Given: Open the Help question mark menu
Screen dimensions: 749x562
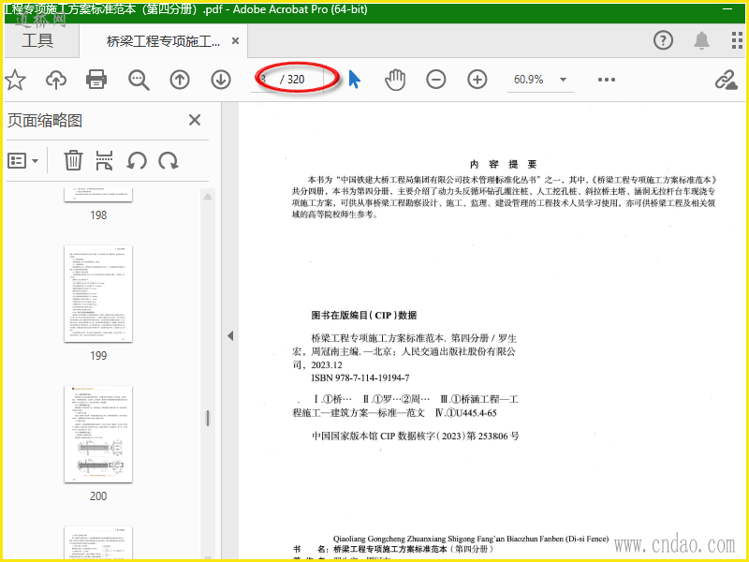Looking at the screenshot, I should [663, 40].
